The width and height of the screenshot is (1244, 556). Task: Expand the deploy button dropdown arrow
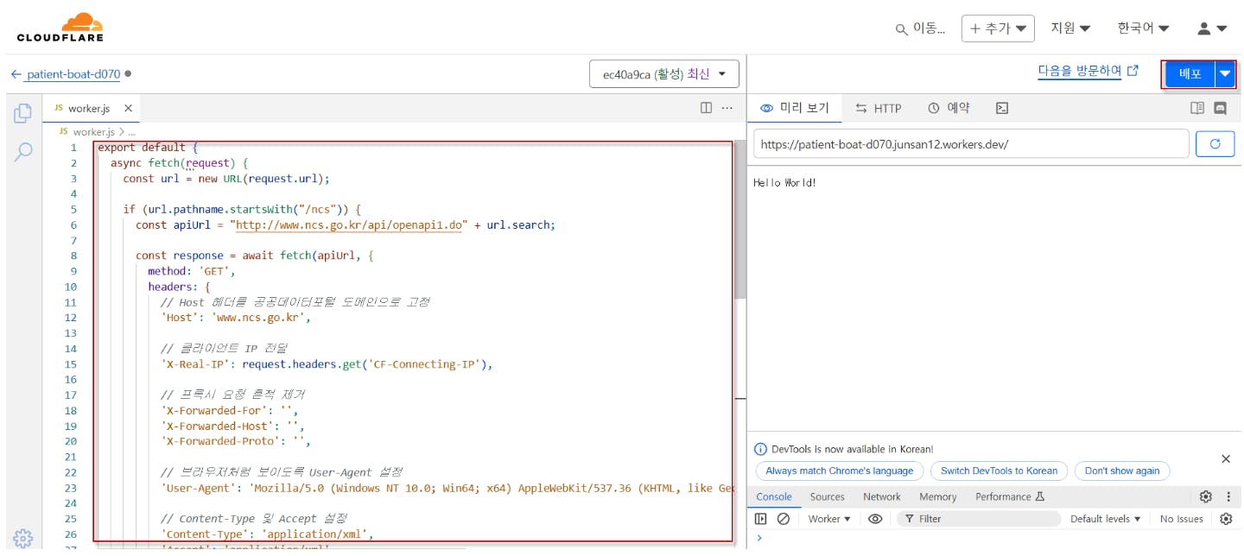(1224, 74)
